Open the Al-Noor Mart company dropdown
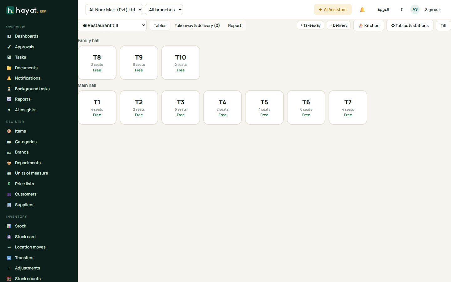Screen dimensions: 451x282 (114, 10)
